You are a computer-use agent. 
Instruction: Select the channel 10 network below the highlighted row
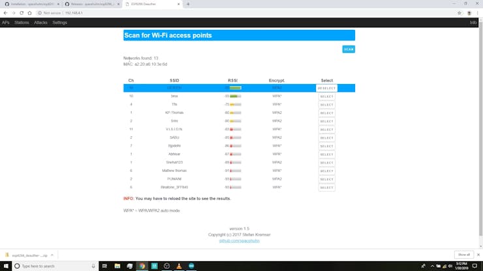pyautogui.click(x=327, y=96)
